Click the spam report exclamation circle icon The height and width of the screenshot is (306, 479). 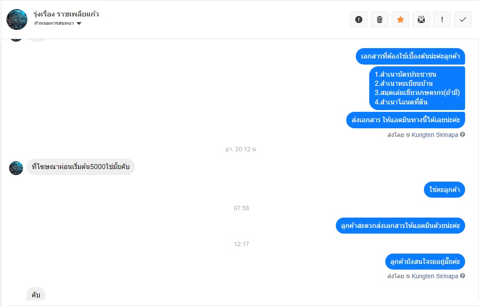point(359,20)
